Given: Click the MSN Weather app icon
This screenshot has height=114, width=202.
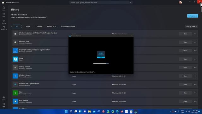Looking at the screenshot, I should point(15,101).
